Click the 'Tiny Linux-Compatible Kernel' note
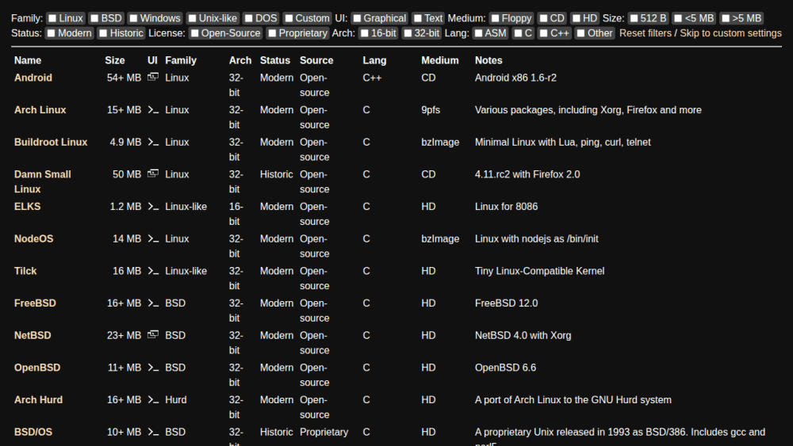The image size is (793, 446). pyautogui.click(x=539, y=271)
